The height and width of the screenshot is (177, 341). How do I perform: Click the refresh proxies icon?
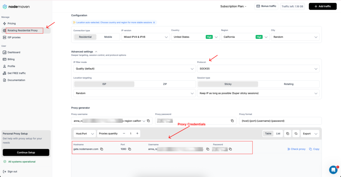tap(296, 133)
